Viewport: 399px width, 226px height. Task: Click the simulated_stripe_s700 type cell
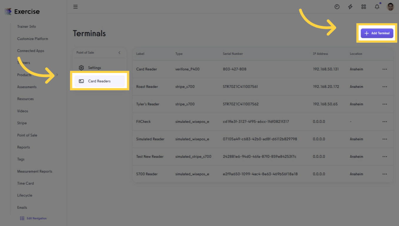click(x=193, y=157)
